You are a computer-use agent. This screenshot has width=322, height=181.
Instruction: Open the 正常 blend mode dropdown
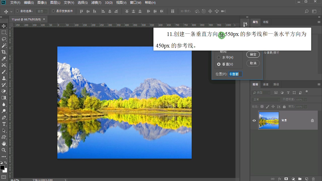point(266,100)
